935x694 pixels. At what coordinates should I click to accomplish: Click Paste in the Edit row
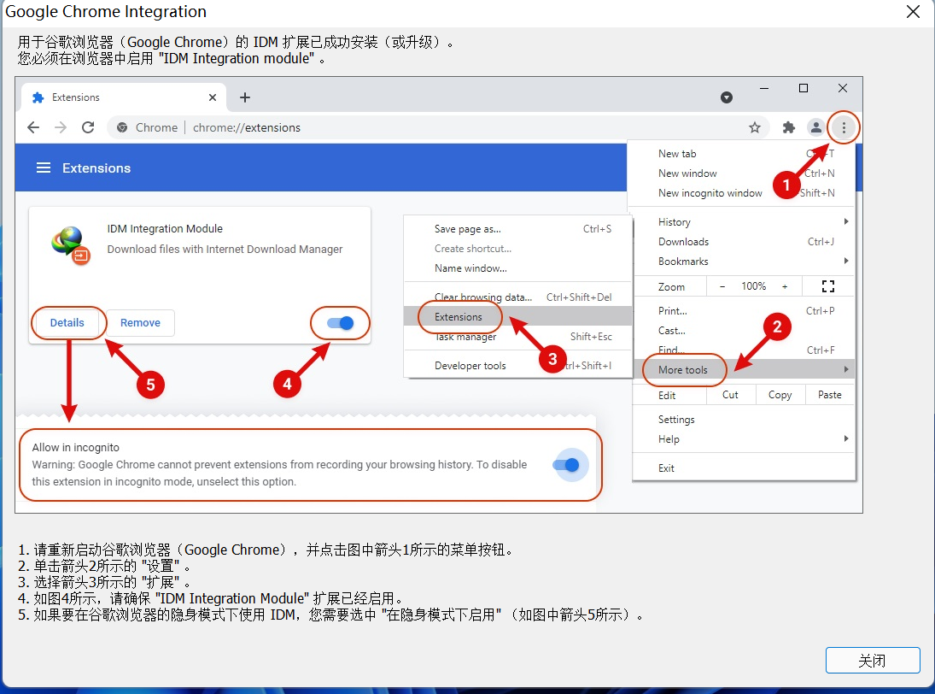pyautogui.click(x=829, y=395)
